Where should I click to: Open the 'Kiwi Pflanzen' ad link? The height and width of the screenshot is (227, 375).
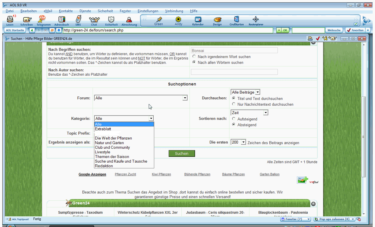click(161, 174)
